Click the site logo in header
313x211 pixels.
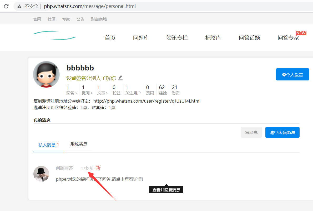tap(54, 36)
